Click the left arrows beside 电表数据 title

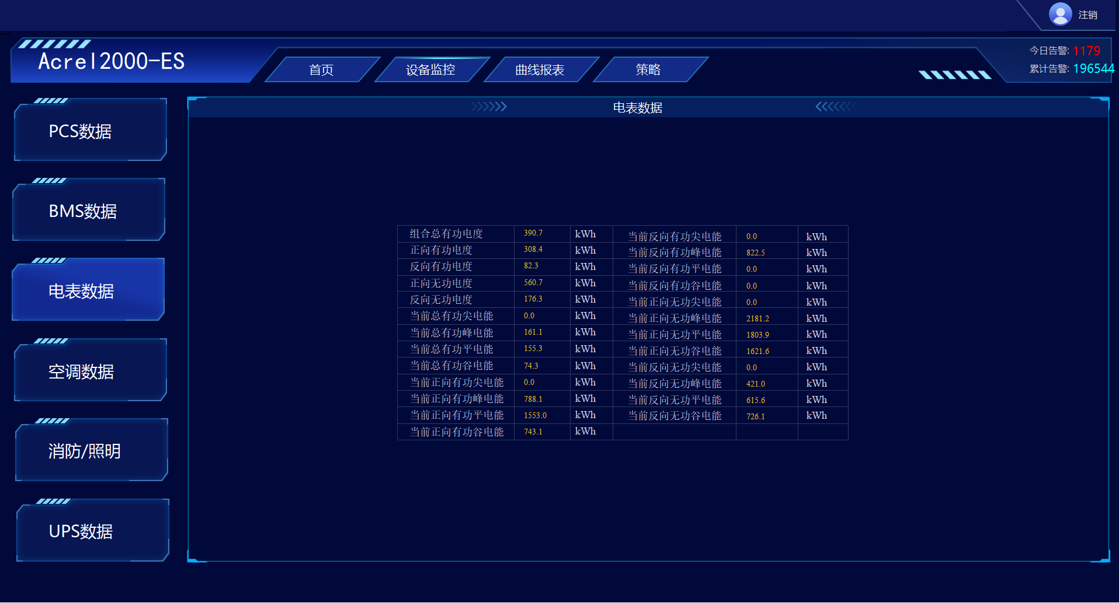[x=489, y=107]
